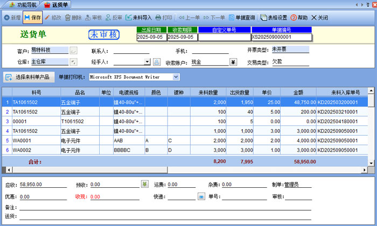Click the 帮助 help icon
Image resolution: width=377 pixels, height=226 pixels.
(300, 17)
